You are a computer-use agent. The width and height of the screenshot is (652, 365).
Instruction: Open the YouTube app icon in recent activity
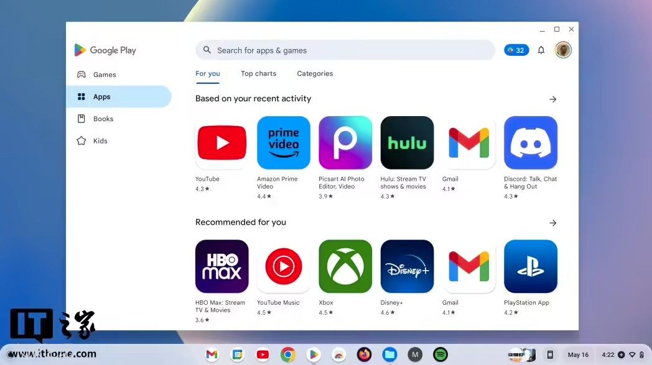pyautogui.click(x=221, y=143)
